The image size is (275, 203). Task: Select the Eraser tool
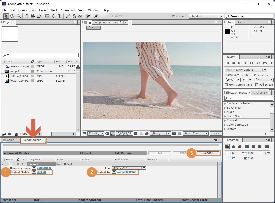80,16
